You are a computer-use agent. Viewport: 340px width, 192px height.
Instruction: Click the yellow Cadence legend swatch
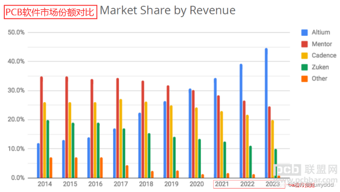304,55
